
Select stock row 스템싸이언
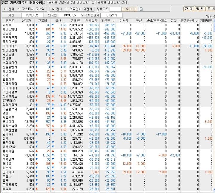(x=107, y=63)
